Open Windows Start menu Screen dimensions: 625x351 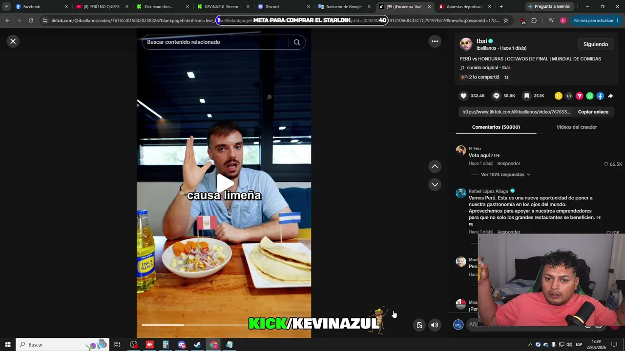click(8, 345)
